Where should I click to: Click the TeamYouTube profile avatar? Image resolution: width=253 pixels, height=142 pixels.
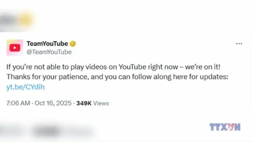(x=15, y=48)
